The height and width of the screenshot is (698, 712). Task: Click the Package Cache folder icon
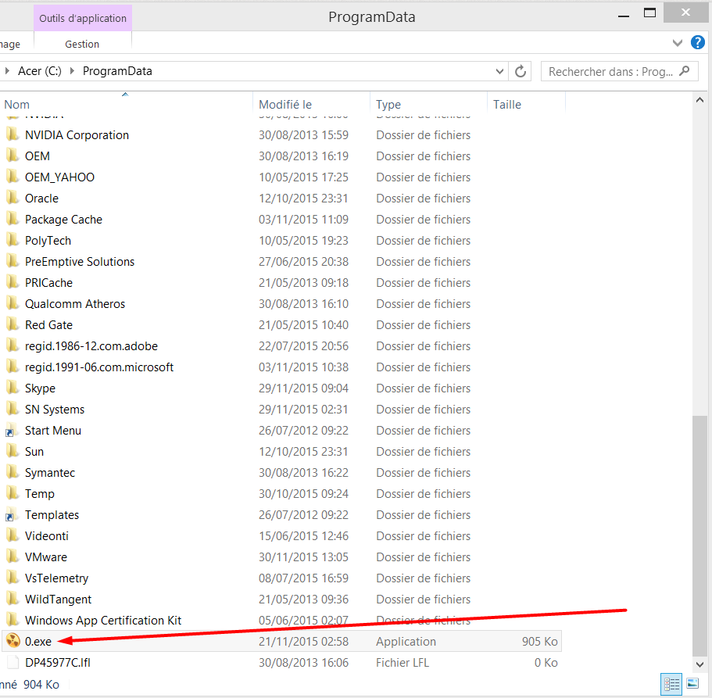[13, 219]
